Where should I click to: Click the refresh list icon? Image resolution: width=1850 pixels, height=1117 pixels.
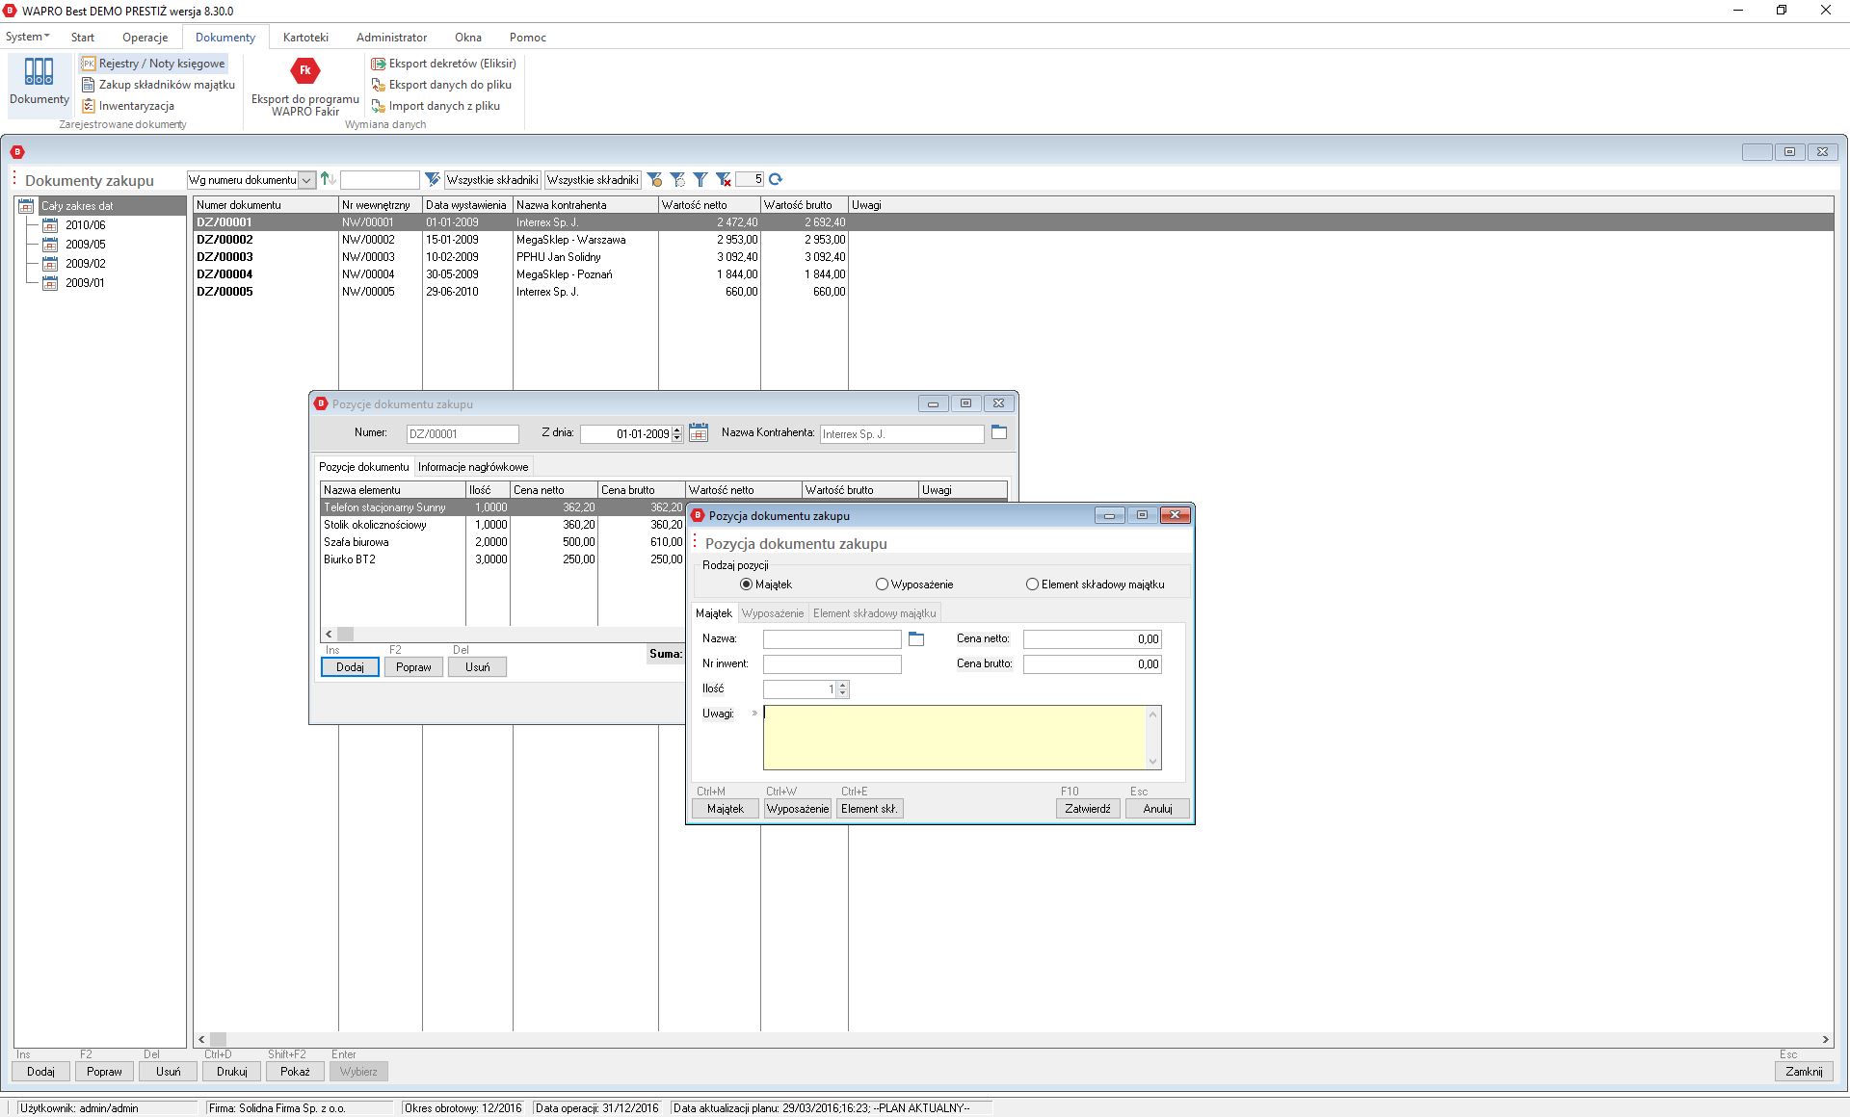tap(776, 179)
